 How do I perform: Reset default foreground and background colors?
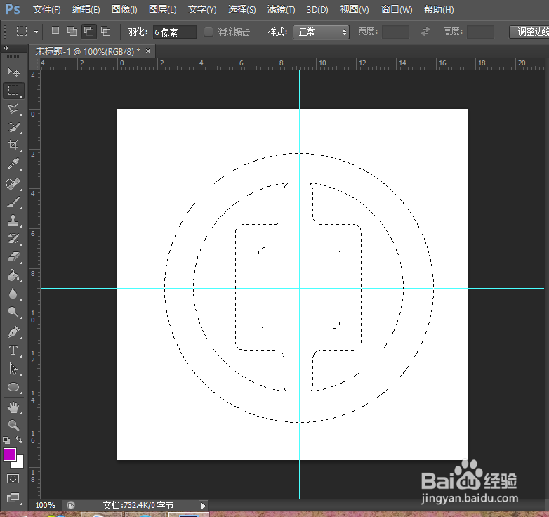[x=6, y=440]
